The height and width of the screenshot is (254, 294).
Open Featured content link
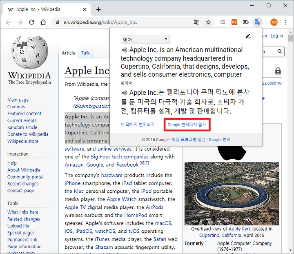24,114
